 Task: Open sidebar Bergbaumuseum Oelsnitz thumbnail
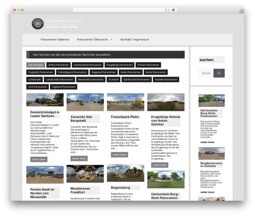click(212, 153)
